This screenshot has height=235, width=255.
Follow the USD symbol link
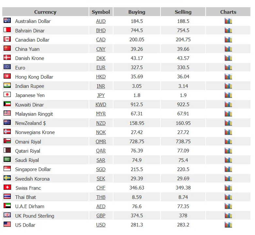(101, 225)
